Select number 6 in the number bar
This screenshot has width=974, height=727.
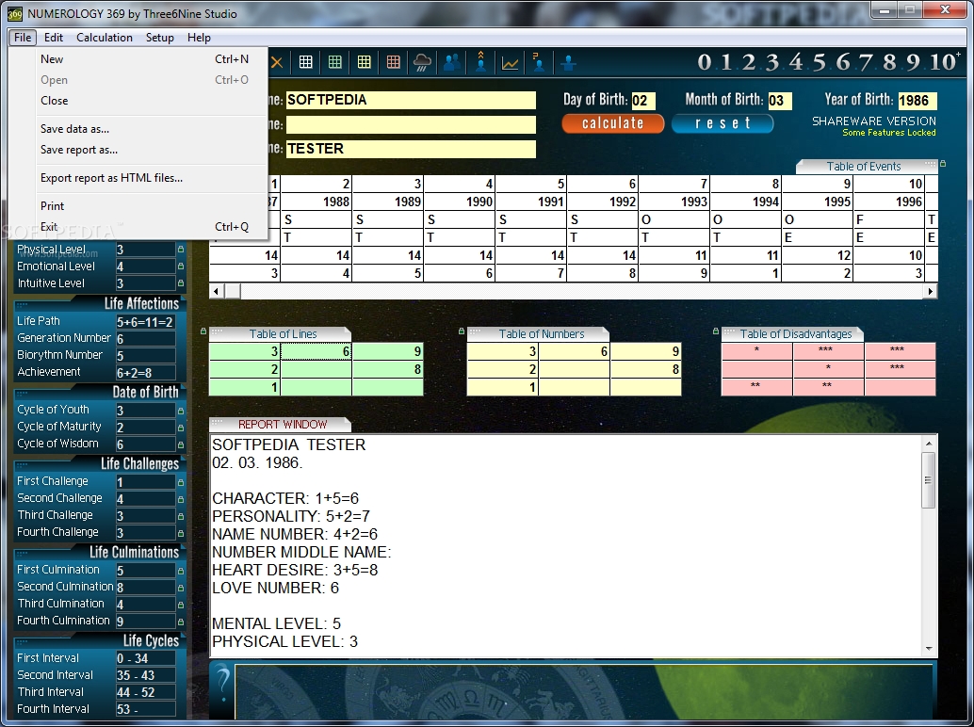click(843, 62)
